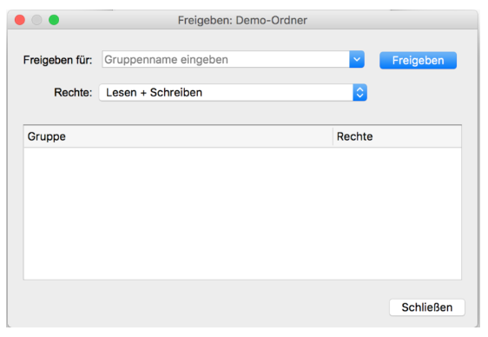
Task: Sort by the Gruppe column header
Action: click(x=178, y=136)
